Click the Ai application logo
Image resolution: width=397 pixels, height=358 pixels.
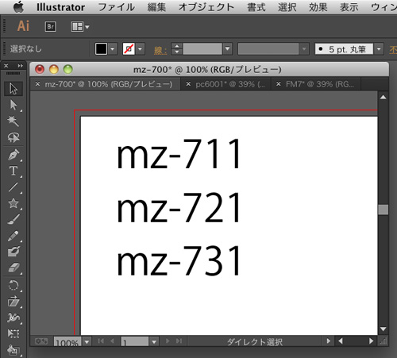[23, 26]
